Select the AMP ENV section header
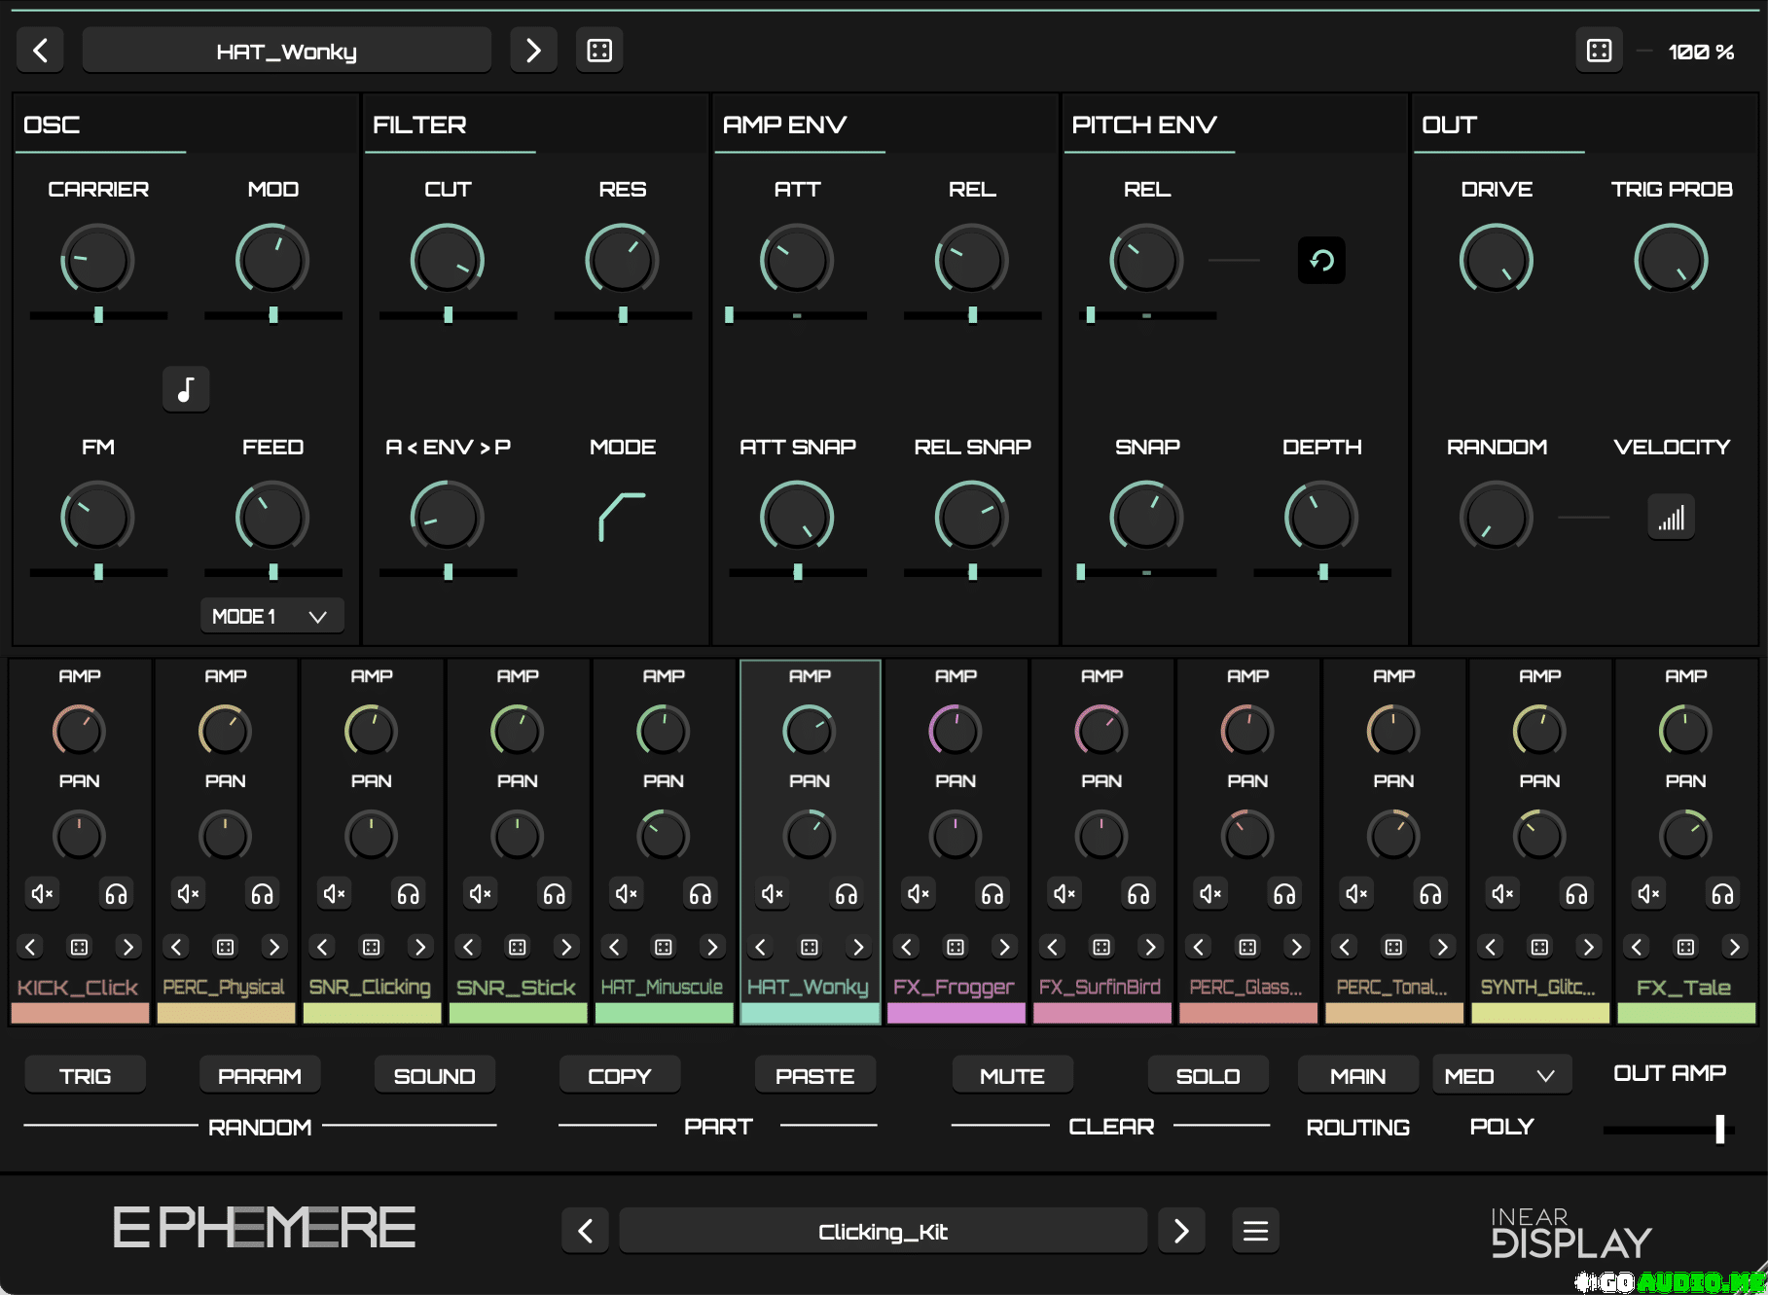 coord(784,125)
